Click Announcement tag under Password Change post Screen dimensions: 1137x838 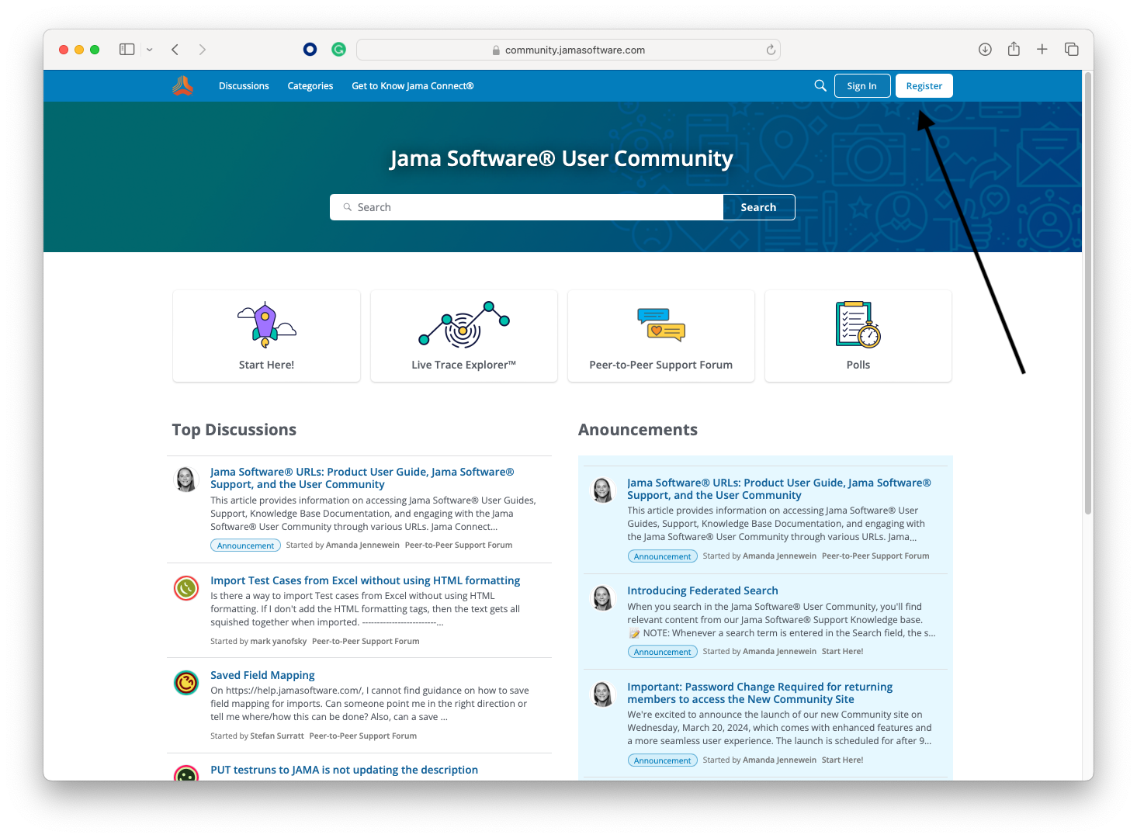tap(662, 760)
